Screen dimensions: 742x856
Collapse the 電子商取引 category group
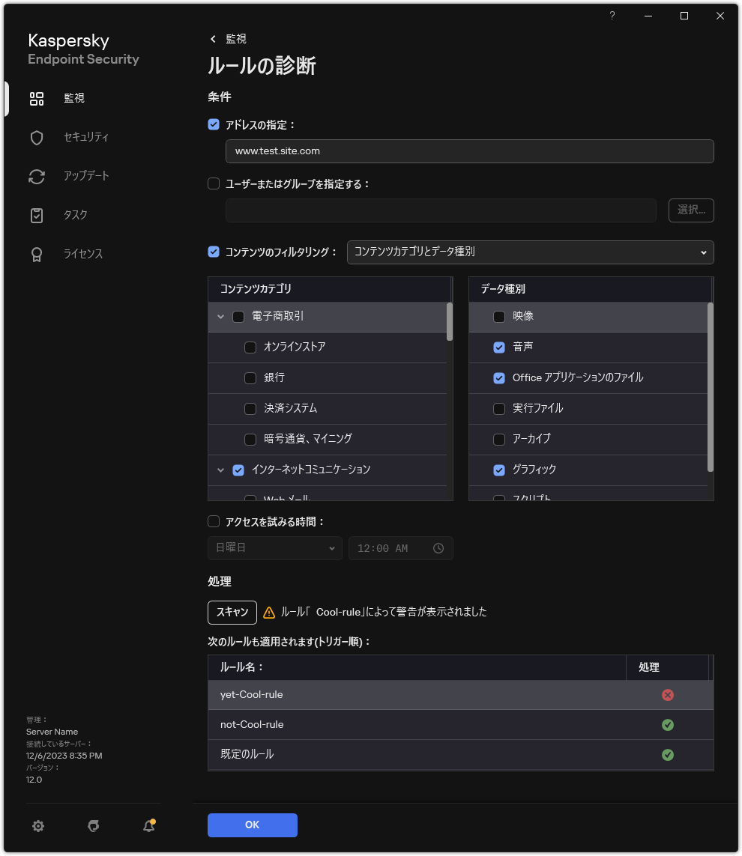pos(220,316)
